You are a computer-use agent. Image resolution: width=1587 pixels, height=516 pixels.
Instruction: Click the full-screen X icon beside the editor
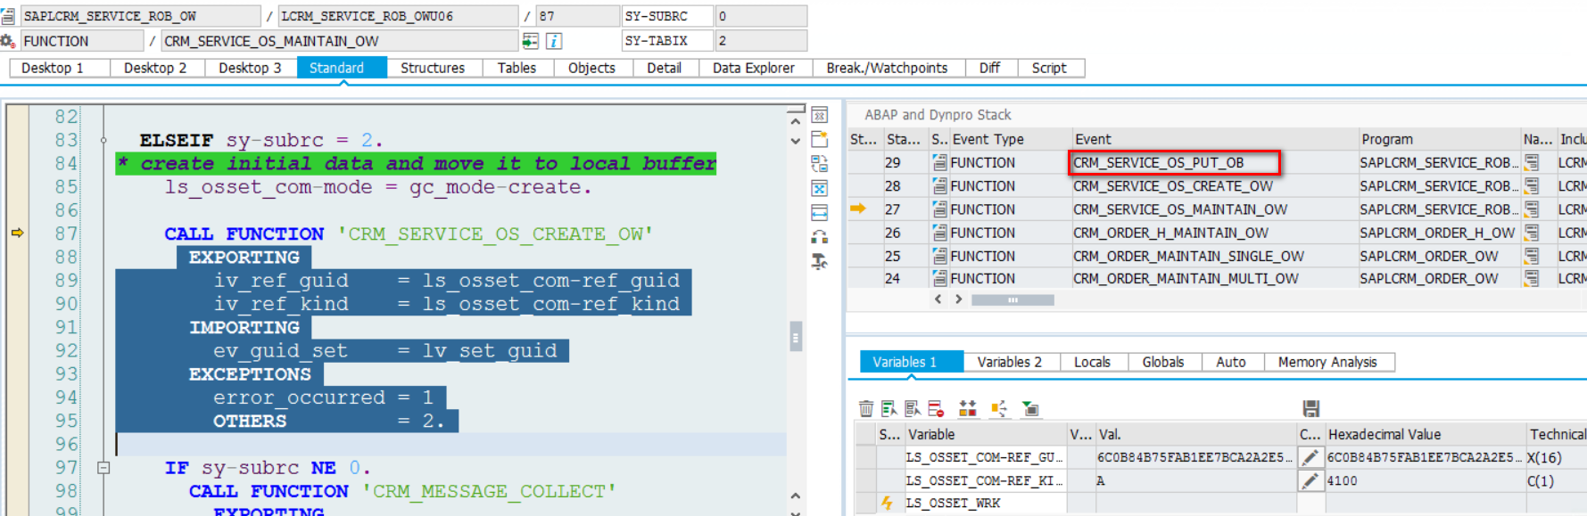(x=820, y=188)
